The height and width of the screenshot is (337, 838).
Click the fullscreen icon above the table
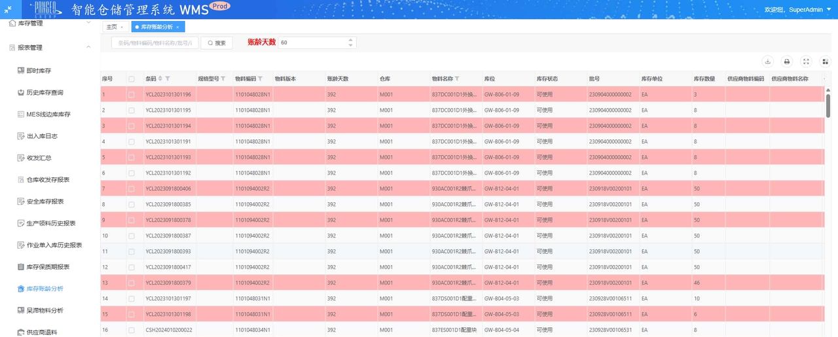(x=807, y=62)
